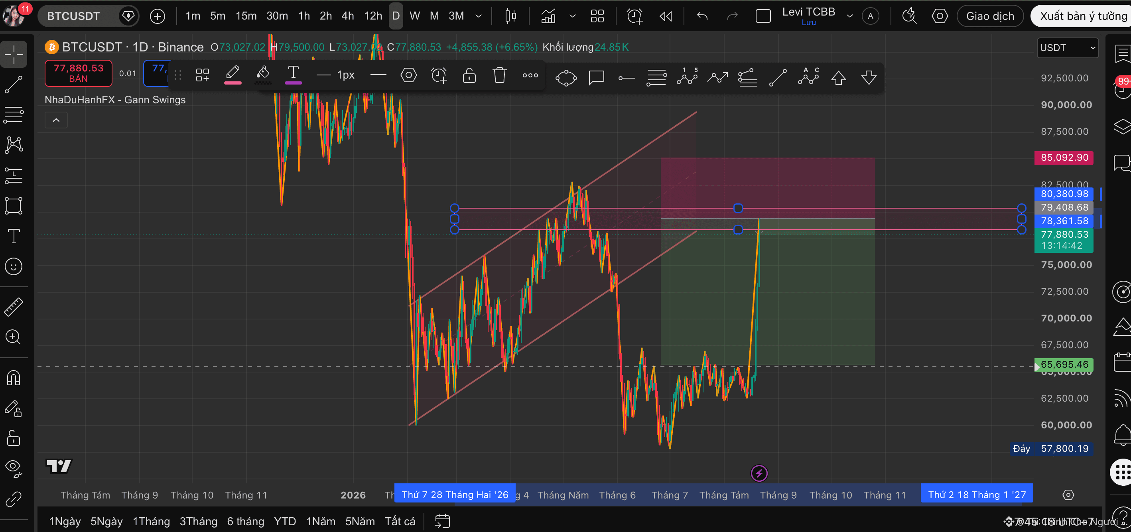Expand the timeframe interval dropdown
This screenshot has width=1131, height=532.
[x=479, y=16]
